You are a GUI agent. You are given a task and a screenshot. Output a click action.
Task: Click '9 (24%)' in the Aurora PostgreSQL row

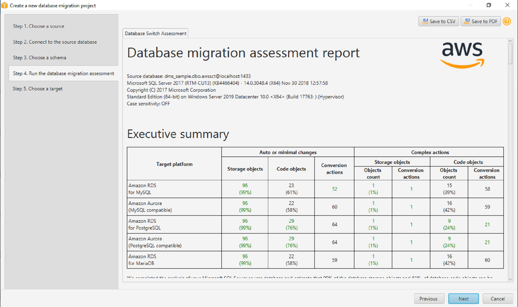pos(449,242)
